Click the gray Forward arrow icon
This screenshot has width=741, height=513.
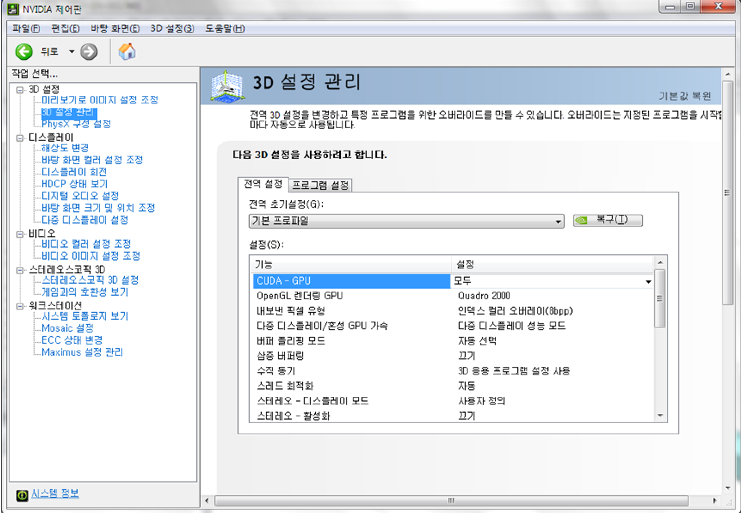click(89, 52)
